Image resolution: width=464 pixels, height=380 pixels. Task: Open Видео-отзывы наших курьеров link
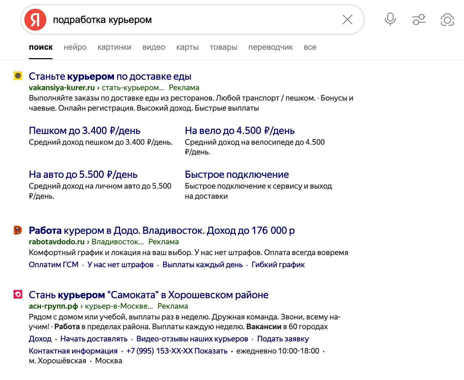[x=192, y=339]
